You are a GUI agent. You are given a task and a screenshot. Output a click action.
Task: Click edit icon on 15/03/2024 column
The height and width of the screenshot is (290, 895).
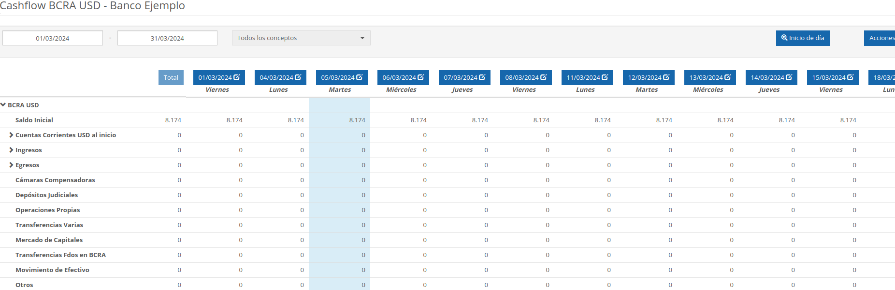[851, 77]
